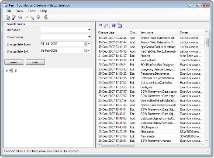Open the Tools menu
Screen dimensions: 214x158
pyautogui.click(x=31, y=11)
